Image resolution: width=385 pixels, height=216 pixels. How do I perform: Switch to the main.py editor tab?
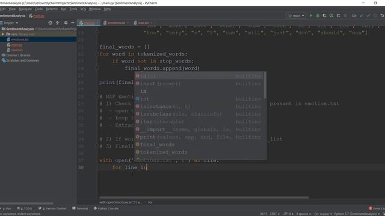tap(88, 23)
